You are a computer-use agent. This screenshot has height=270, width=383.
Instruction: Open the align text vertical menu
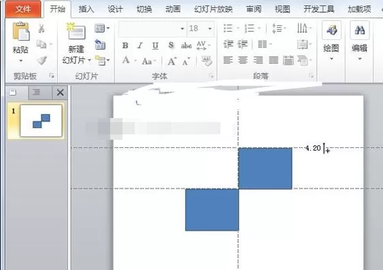coord(304,44)
